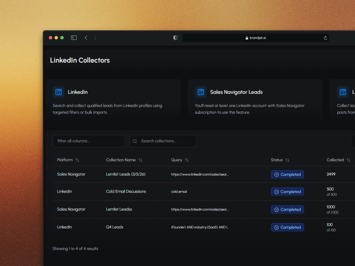Click the Query column sort arrows
355x266 pixels.
(x=187, y=160)
